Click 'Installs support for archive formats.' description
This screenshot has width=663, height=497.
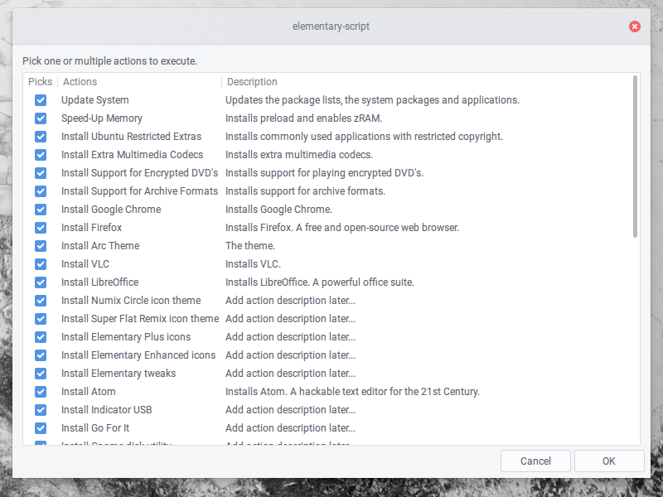click(x=305, y=191)
